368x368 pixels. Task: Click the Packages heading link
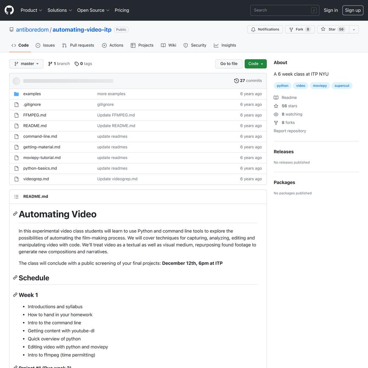[284, 183]
